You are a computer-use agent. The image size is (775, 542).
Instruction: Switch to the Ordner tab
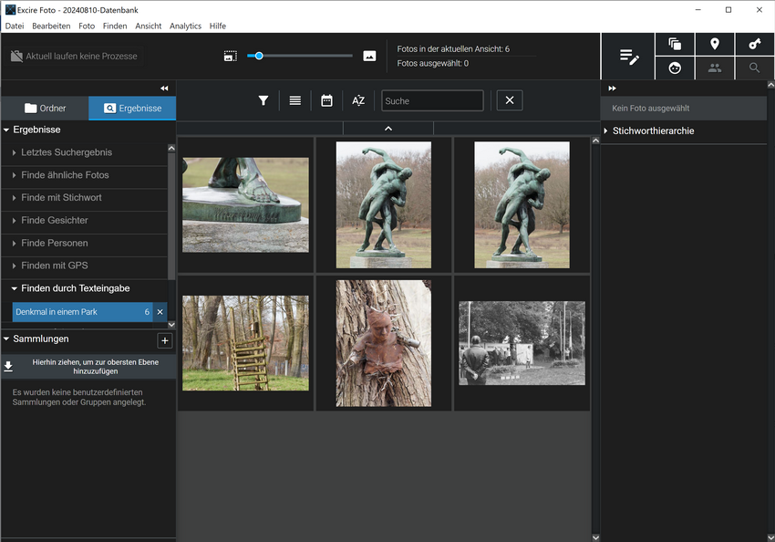[x=45, y=109]
